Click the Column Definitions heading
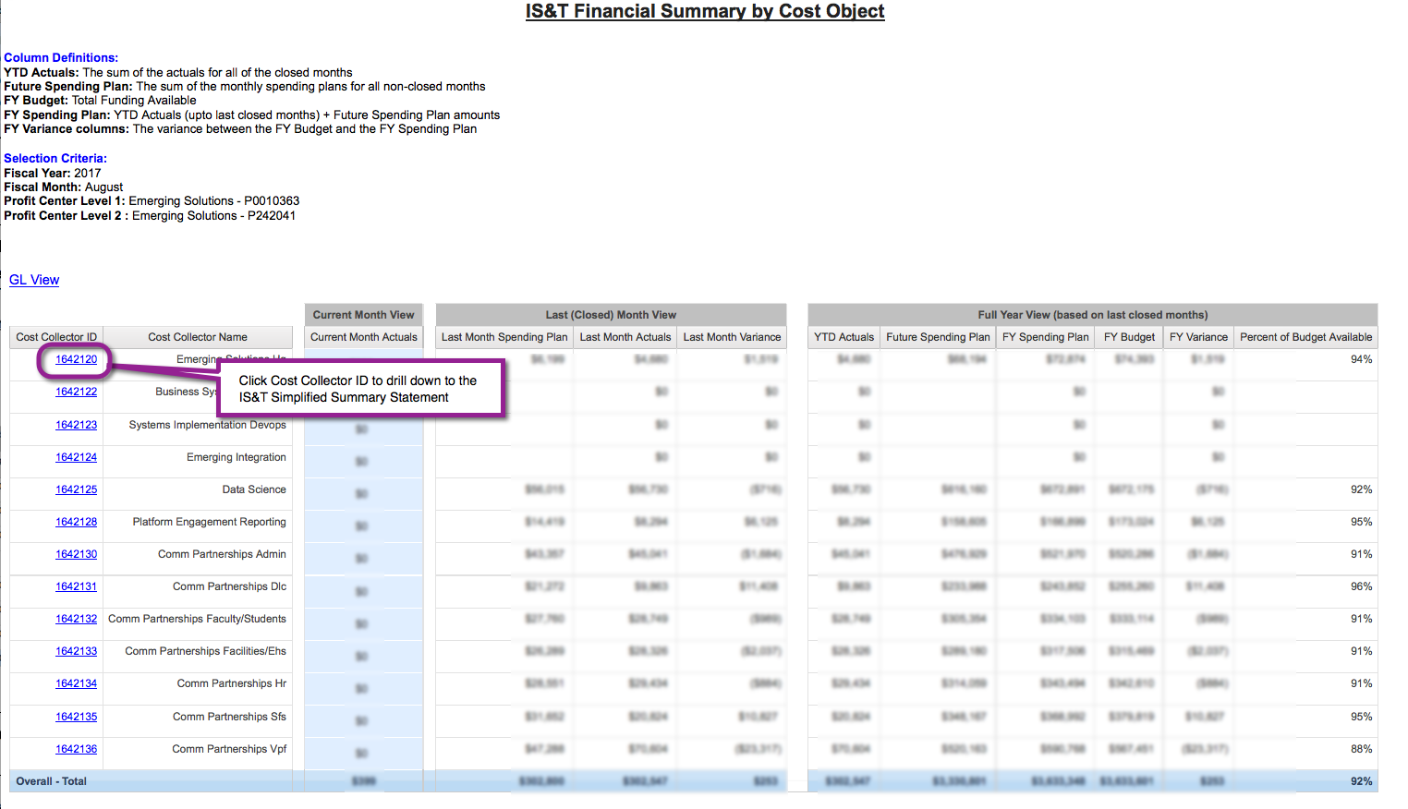 [x=61, y=57]
